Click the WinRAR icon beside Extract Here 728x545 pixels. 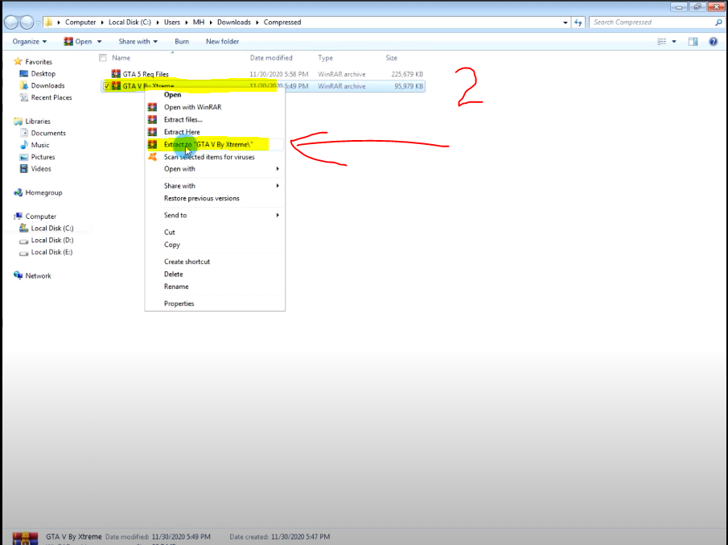(x=152, y=132)
